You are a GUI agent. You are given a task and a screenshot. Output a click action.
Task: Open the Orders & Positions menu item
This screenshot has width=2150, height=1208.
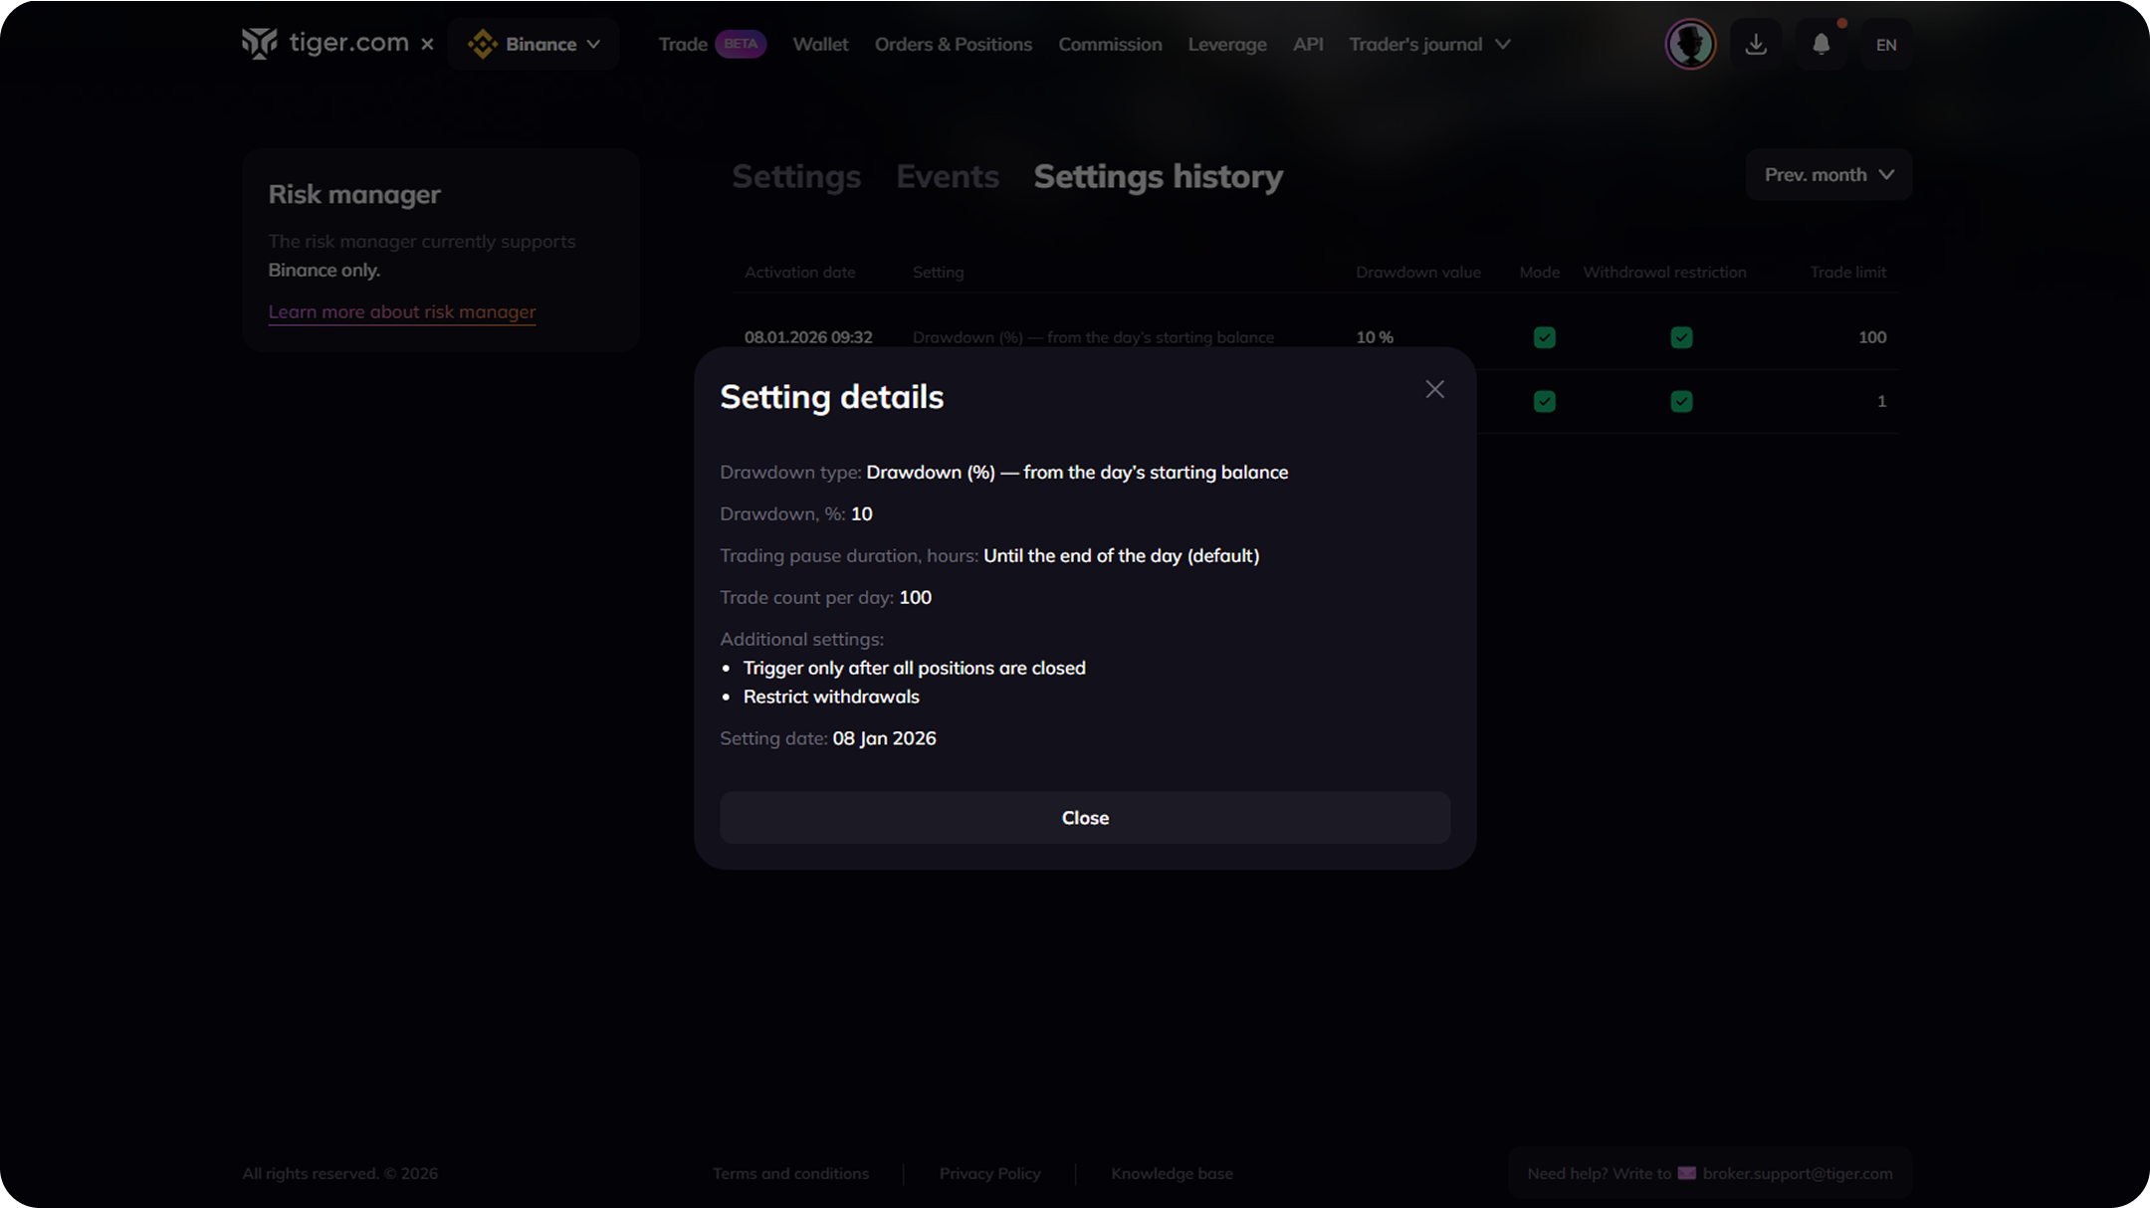coord(953,44)
